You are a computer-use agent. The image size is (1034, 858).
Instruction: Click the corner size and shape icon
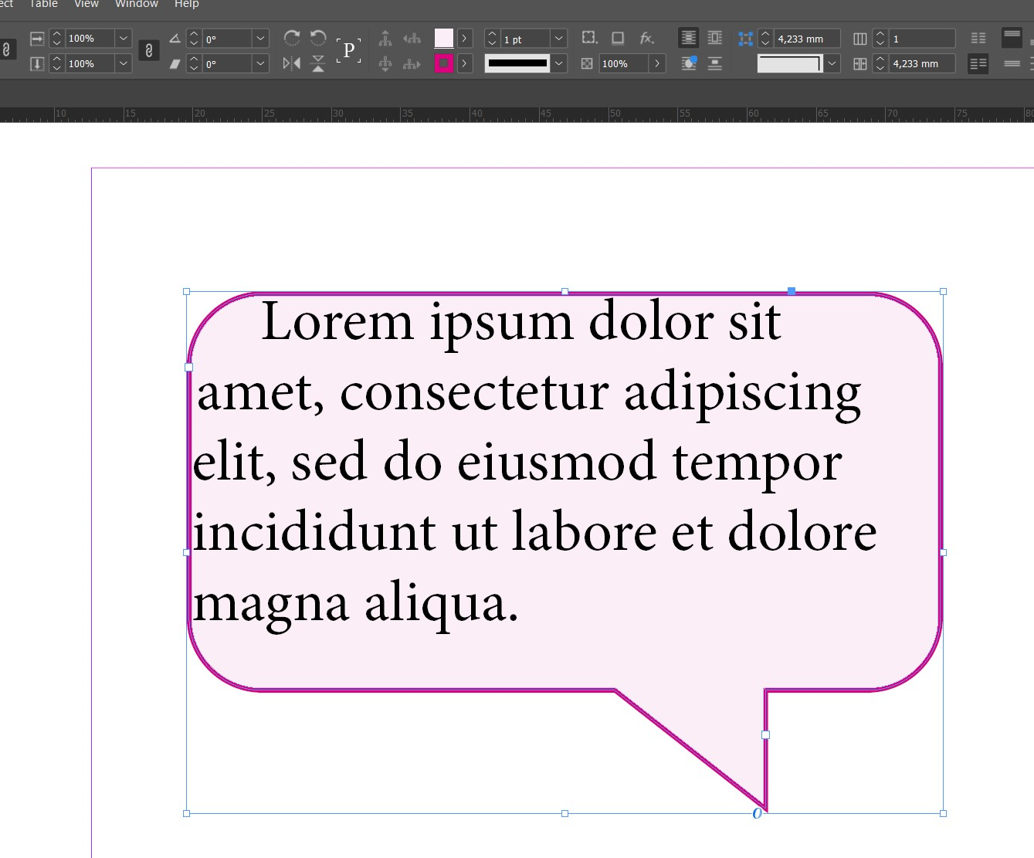pos(745,39)
